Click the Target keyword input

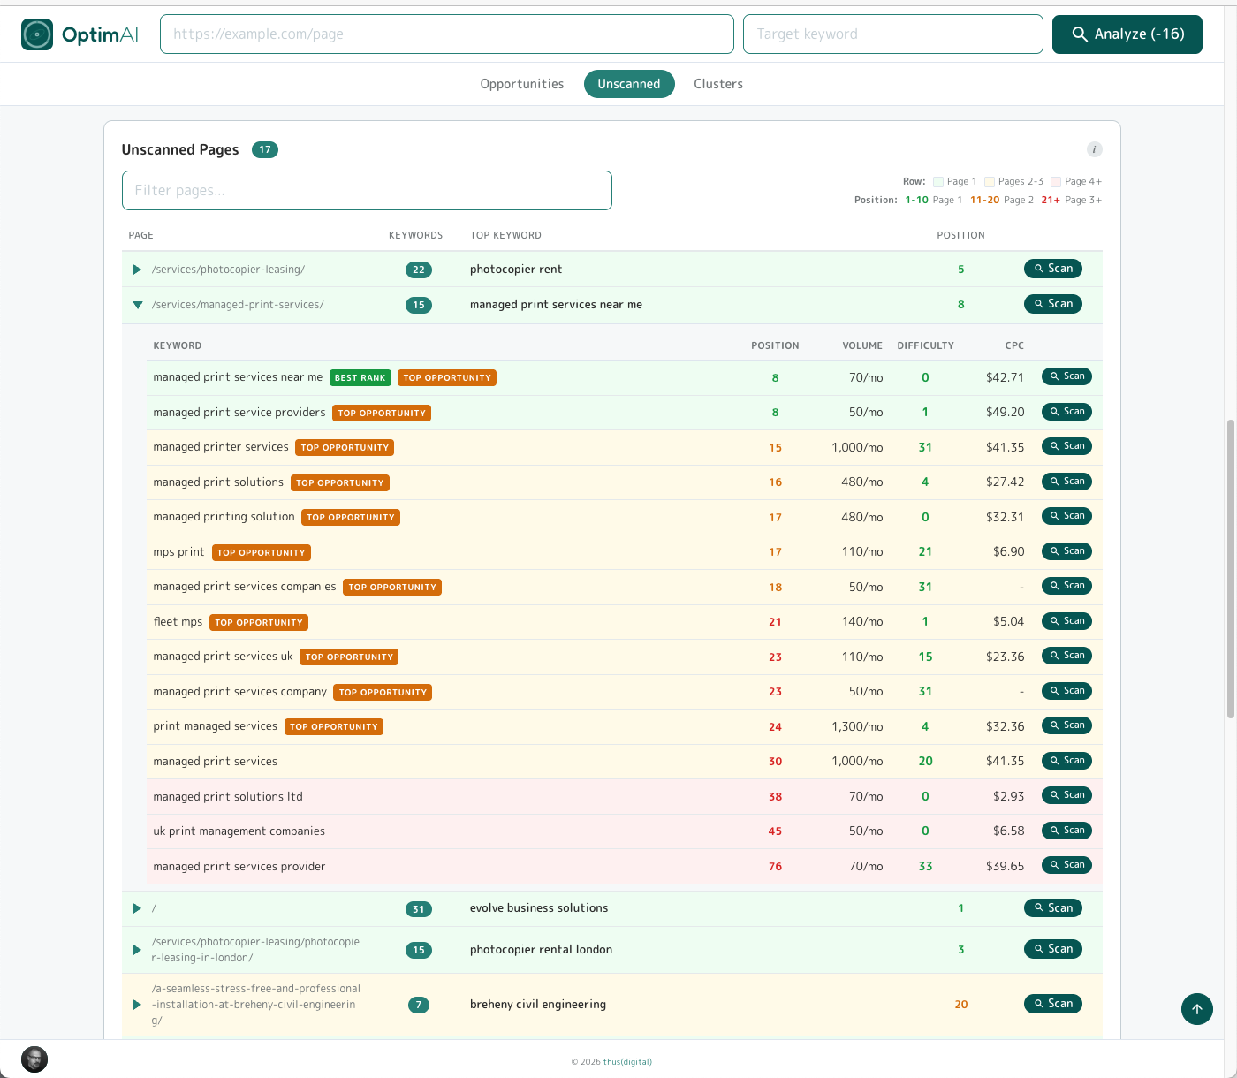(893, 34)
